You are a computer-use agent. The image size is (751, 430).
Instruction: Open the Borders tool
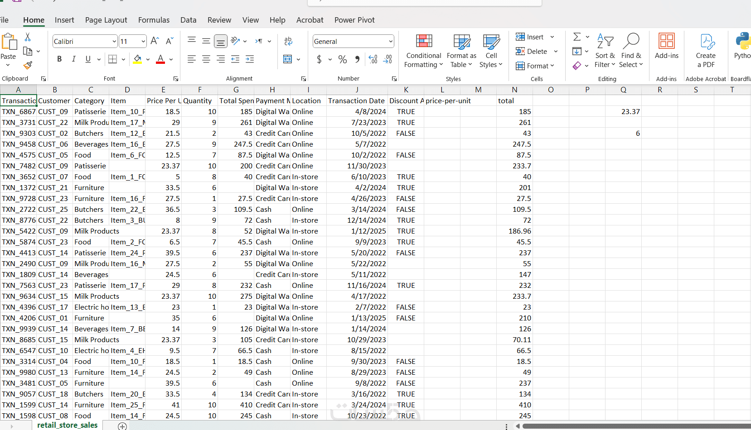click(x=113, y=59)
